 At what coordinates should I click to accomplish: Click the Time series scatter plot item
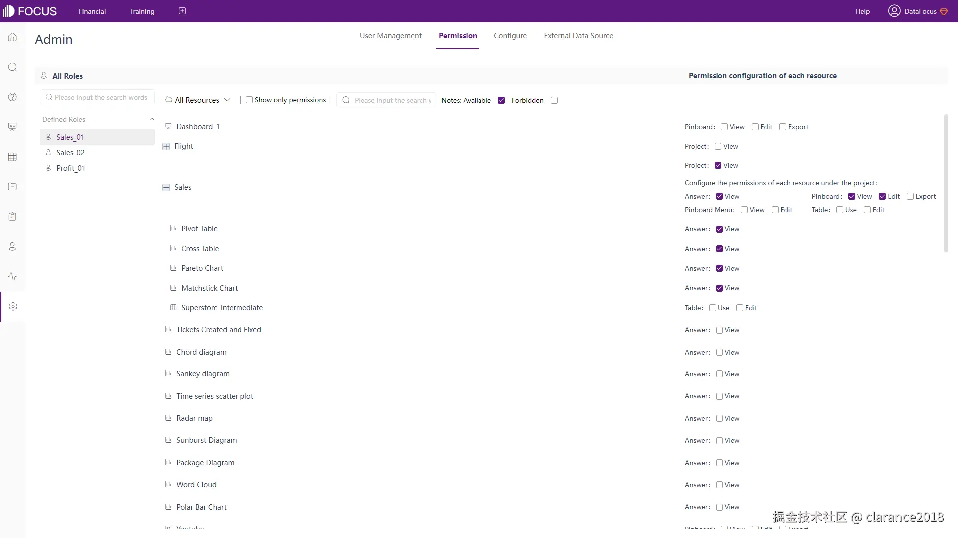coord(215,396)
